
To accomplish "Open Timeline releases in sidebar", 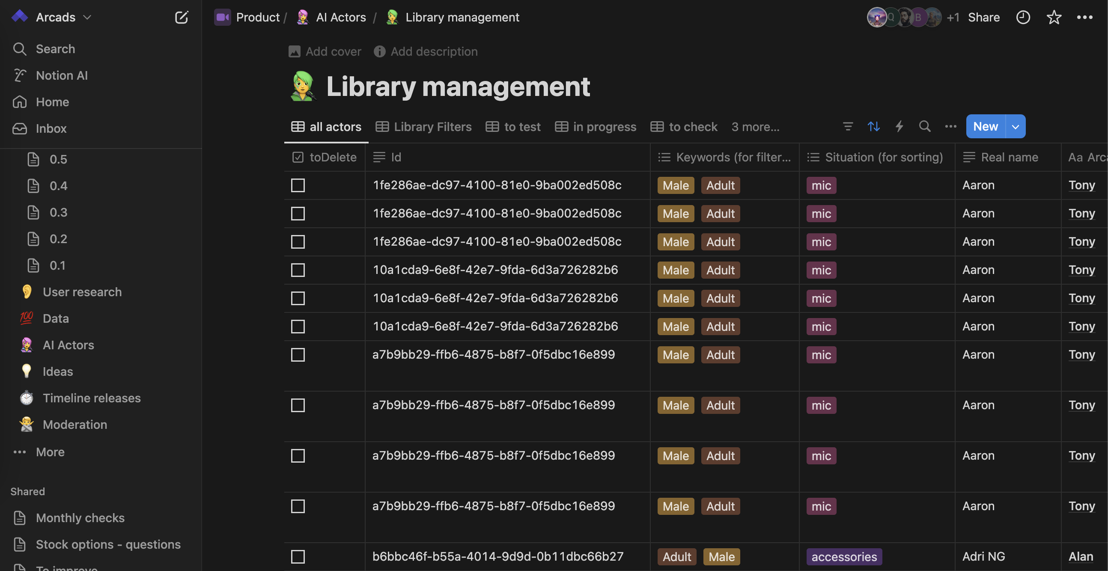I will point(91,398).
